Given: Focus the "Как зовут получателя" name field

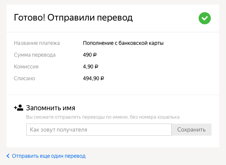Looking at the screenshot, I should pyautogui.click(x=99, y=130).
